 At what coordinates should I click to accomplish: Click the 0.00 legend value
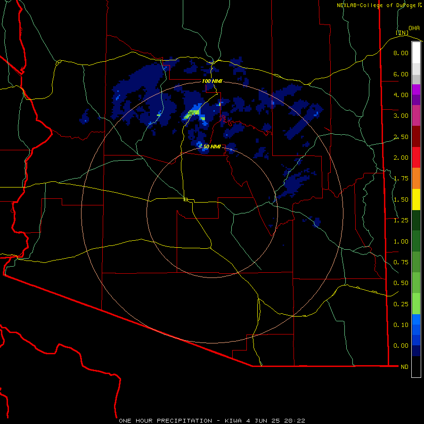click(x=401, y=346)
